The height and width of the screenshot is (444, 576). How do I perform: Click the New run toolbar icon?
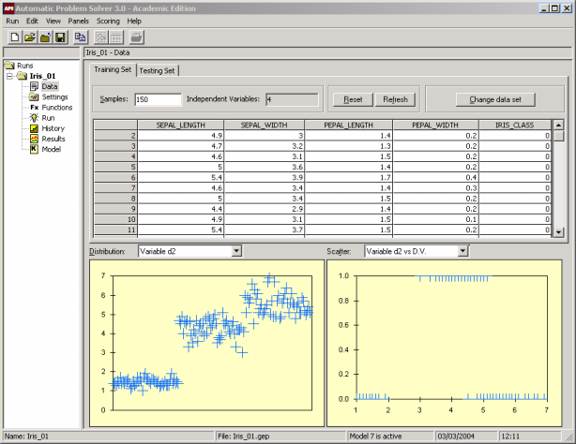point(16,37)
